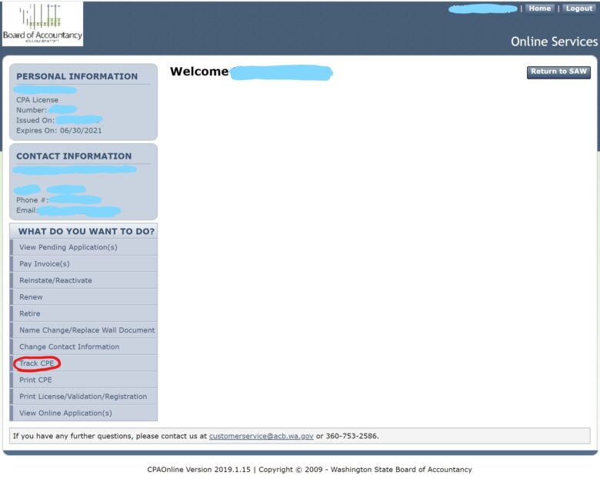Click the Expires On: 06/30/2021 text
The image size is (600, 479).
click(x=59, y=130)
